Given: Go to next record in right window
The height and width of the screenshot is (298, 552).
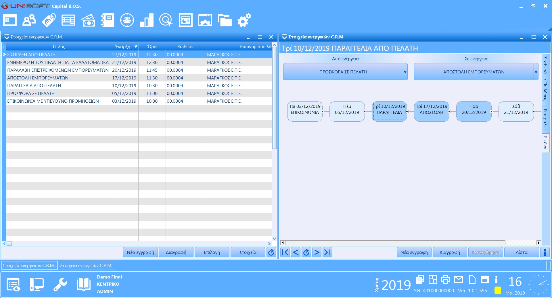Looking at the screenshot, I should (317, 252).
